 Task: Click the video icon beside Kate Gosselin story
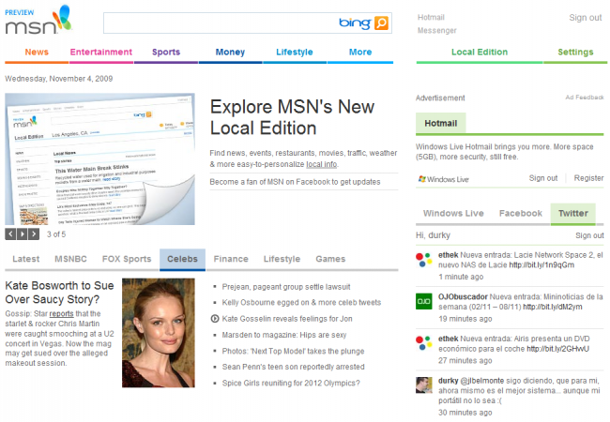[x=214, y=319]
